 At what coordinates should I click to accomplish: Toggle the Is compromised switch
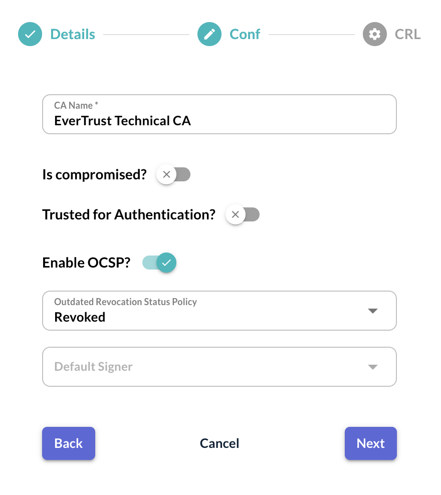coord(173,175)
